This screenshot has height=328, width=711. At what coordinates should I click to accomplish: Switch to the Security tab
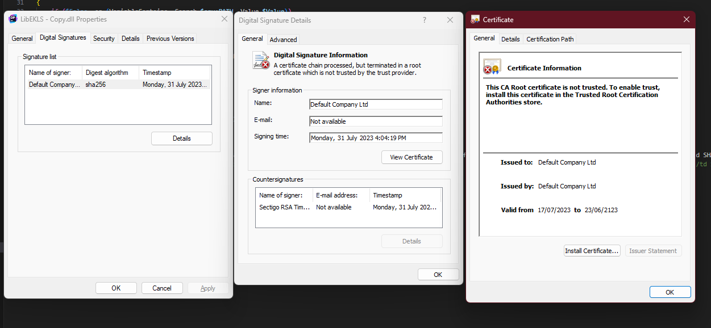pos(104,39)
